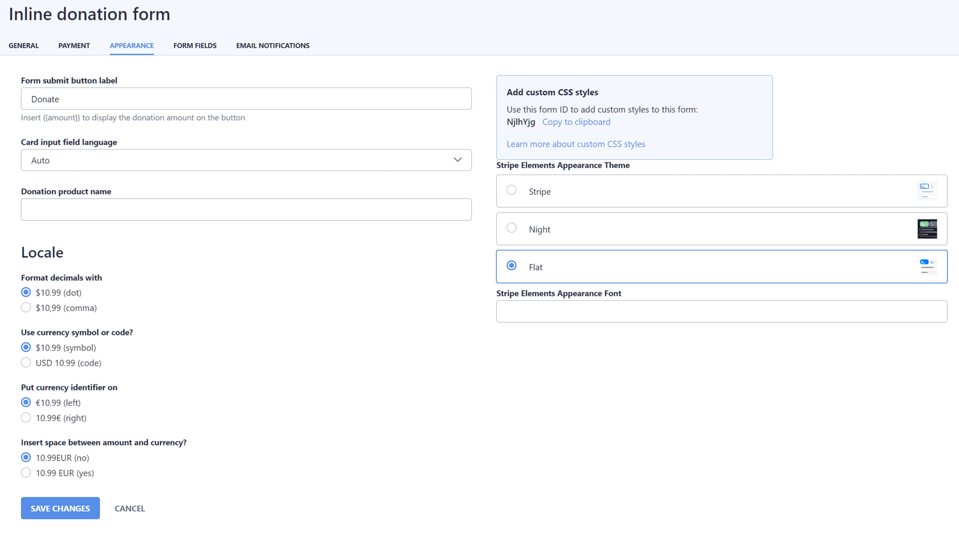Select the $10,99 (comma) decimal format
This screenshot has width=959, height=541.
coord(26,307)
